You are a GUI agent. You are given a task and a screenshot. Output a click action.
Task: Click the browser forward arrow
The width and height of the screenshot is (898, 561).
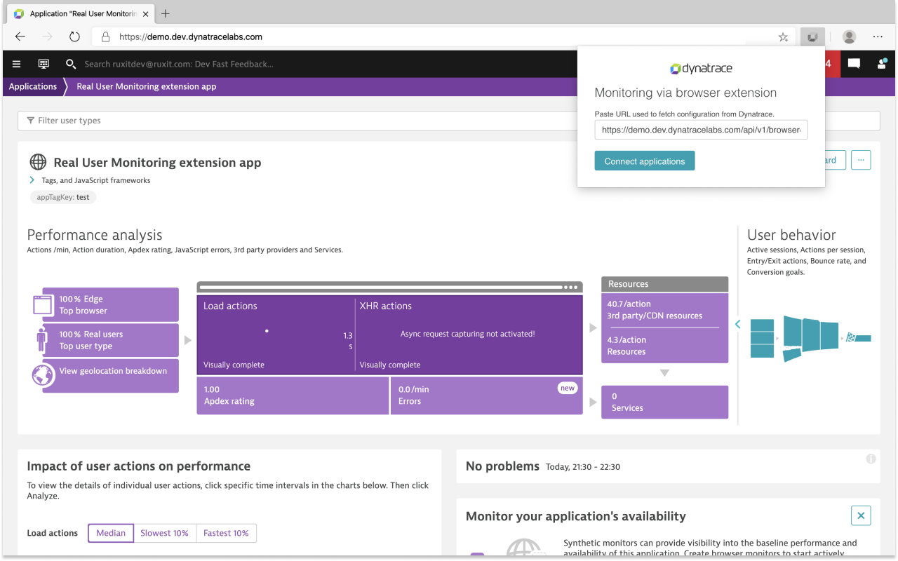point(47,37)
